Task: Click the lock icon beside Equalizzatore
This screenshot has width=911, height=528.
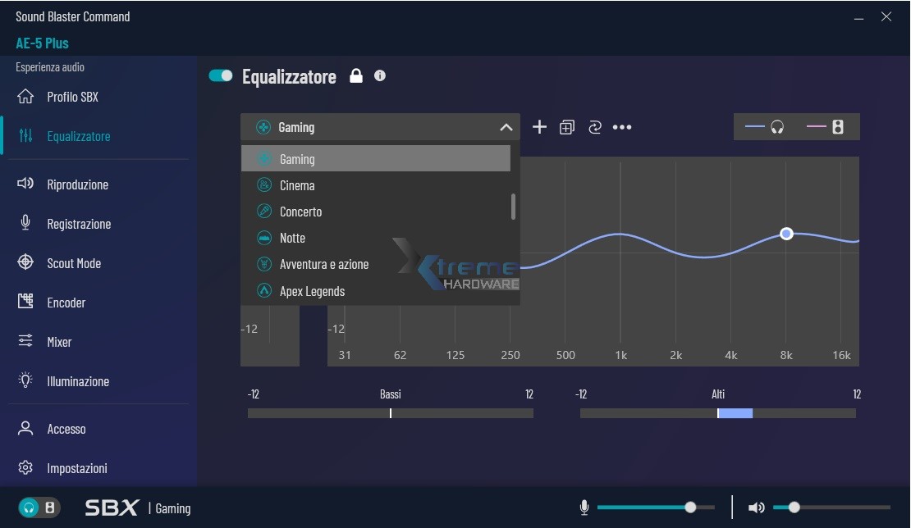Action: coord(356,76)
